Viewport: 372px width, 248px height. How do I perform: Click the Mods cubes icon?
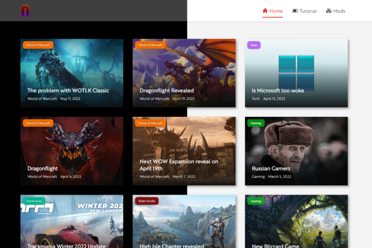click(x=329, y=11)
